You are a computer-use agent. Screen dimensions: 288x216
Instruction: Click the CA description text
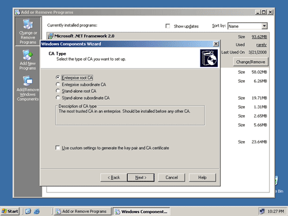(x=124, y=111)
